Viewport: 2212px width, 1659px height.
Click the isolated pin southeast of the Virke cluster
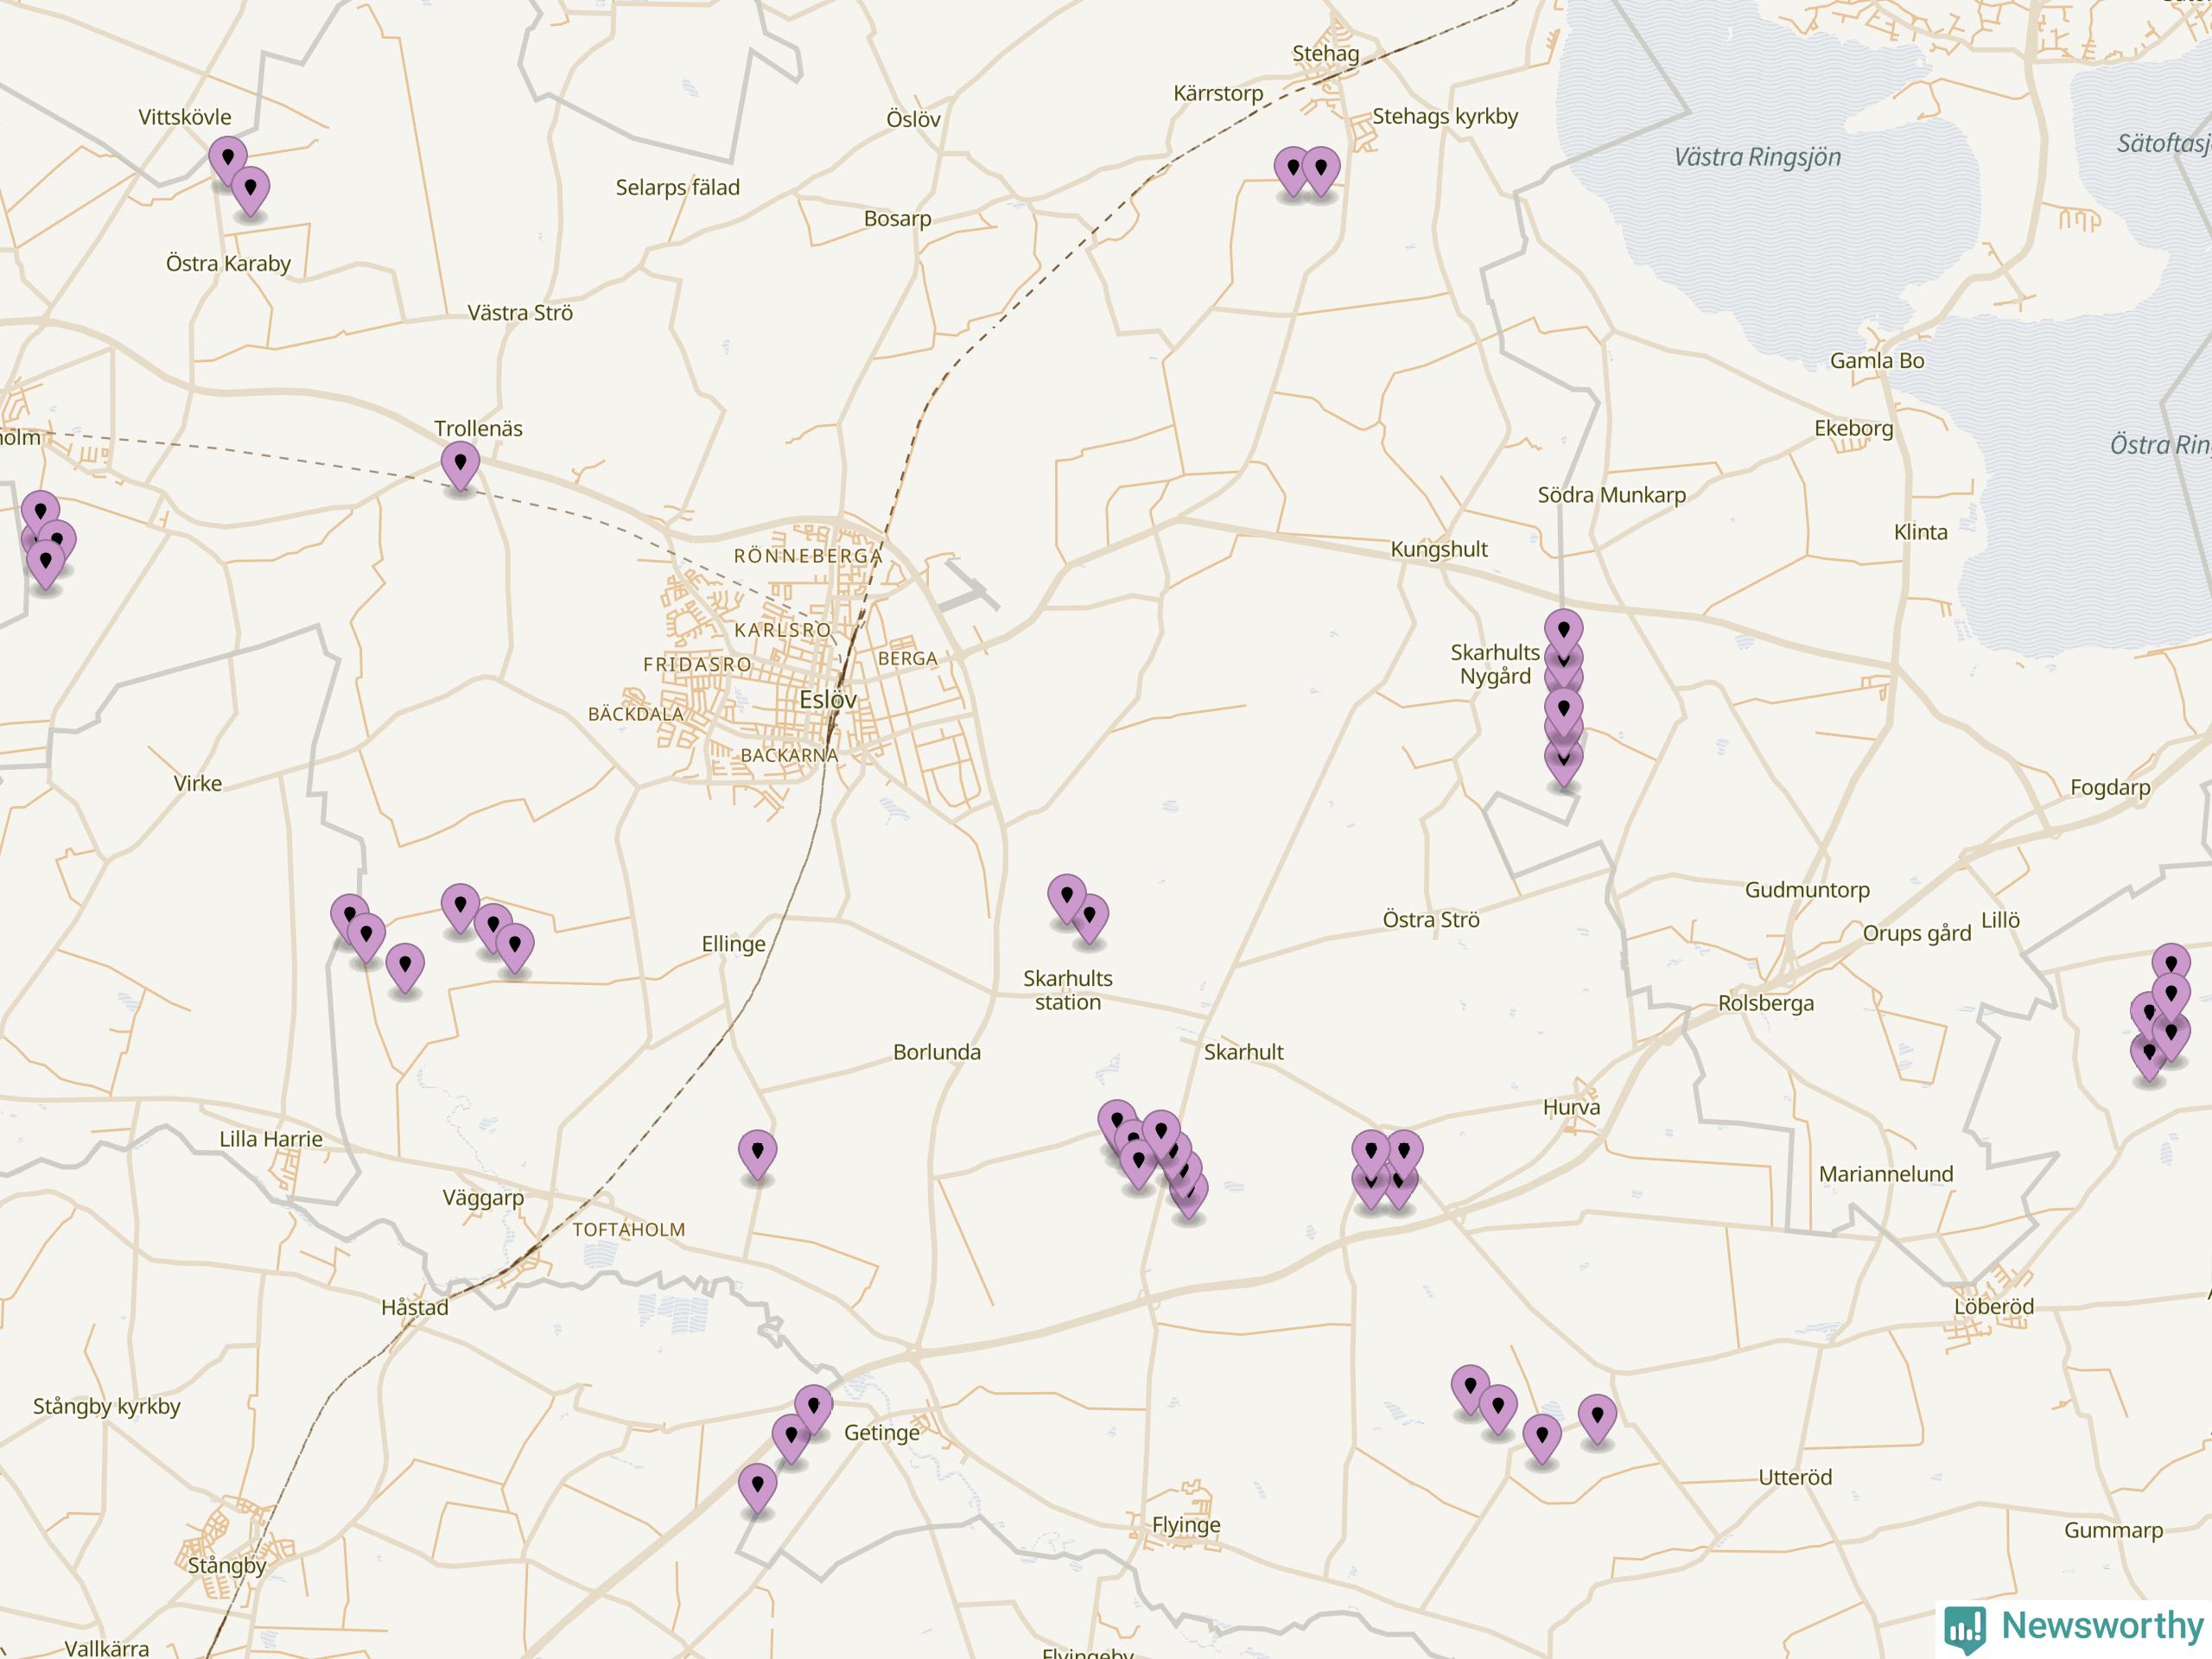coord(405,968)
